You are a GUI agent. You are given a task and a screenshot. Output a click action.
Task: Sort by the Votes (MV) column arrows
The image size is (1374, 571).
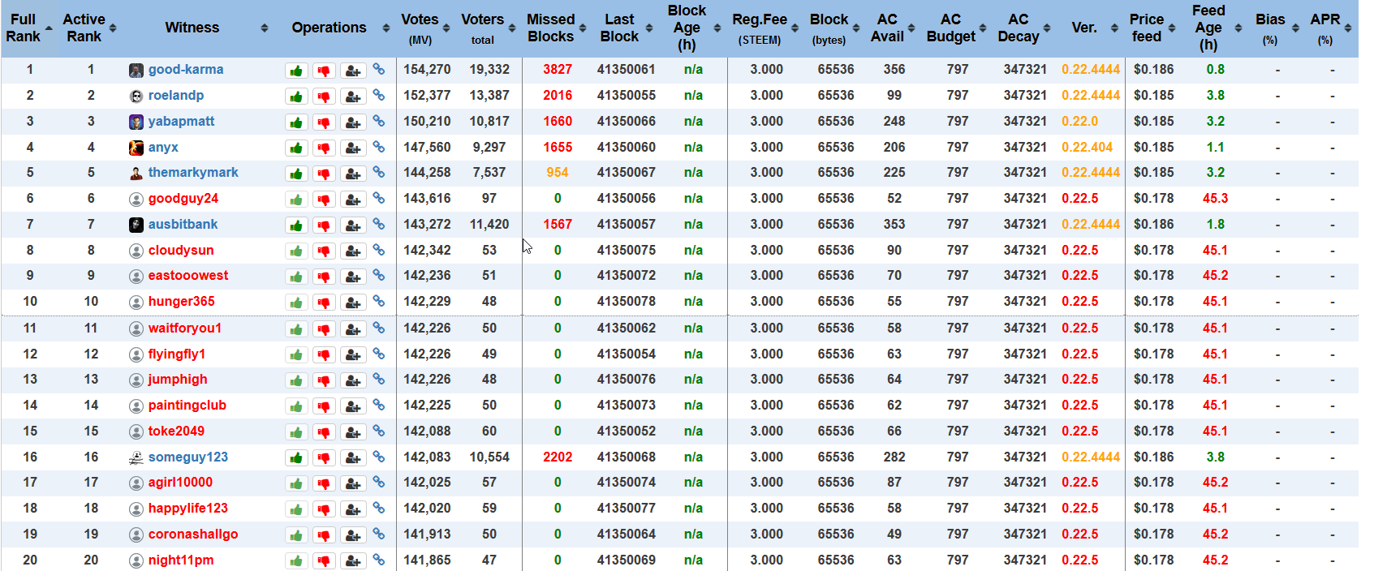click(446, 28)
